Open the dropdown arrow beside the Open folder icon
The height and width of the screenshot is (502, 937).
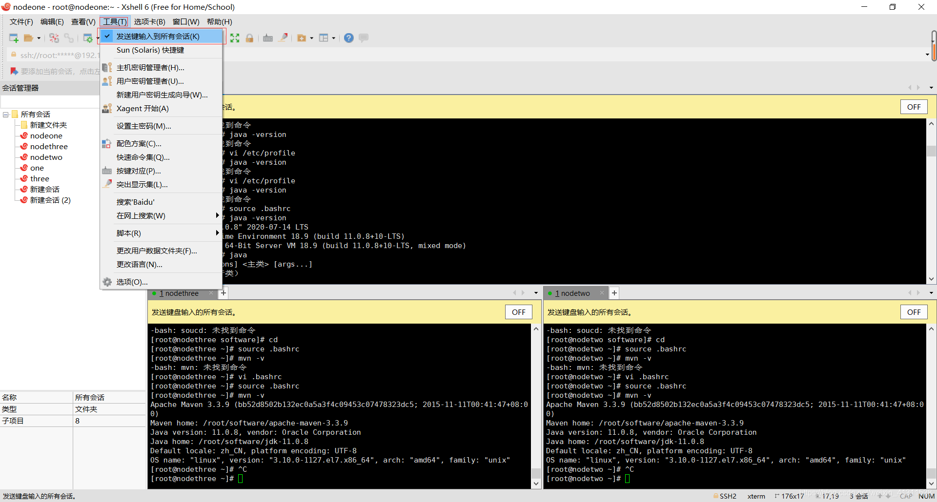coord(39,38)
